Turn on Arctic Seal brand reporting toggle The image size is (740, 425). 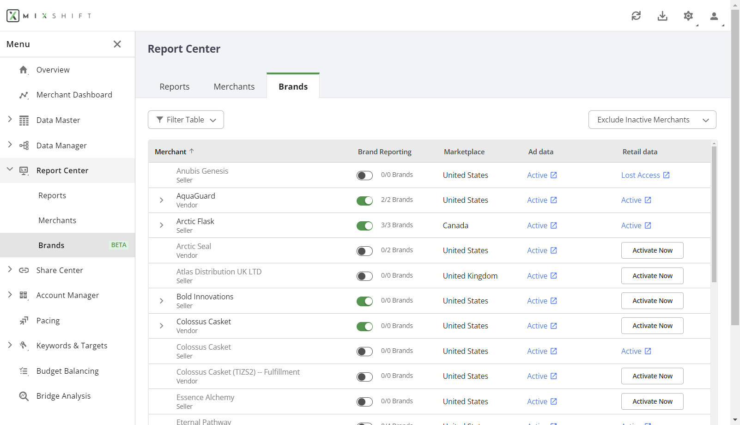pyautogui.click(x=364, y=251)
